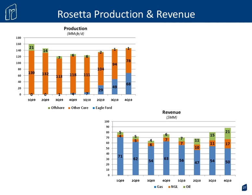Click the 118 value in Production chart
252x195 pixels.
pos(73,75)
